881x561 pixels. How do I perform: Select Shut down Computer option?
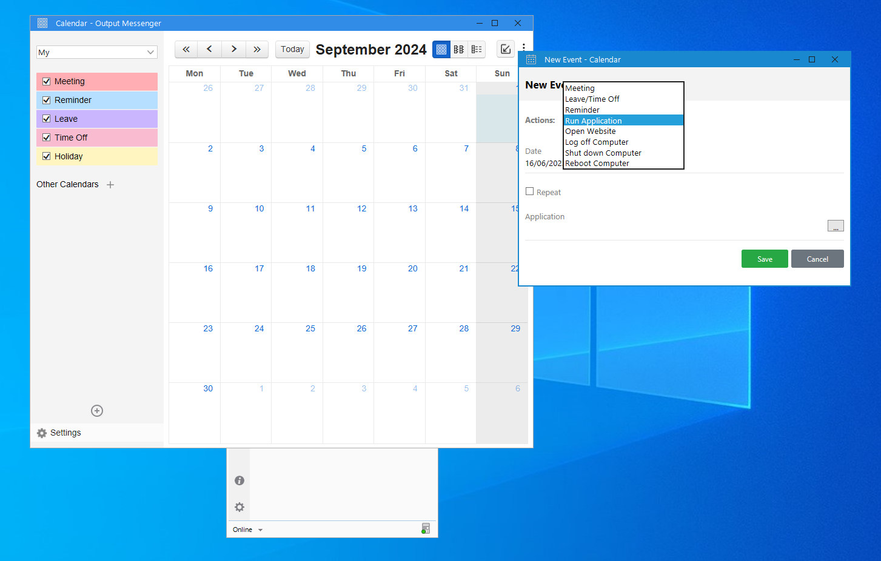tap(623, 153)
